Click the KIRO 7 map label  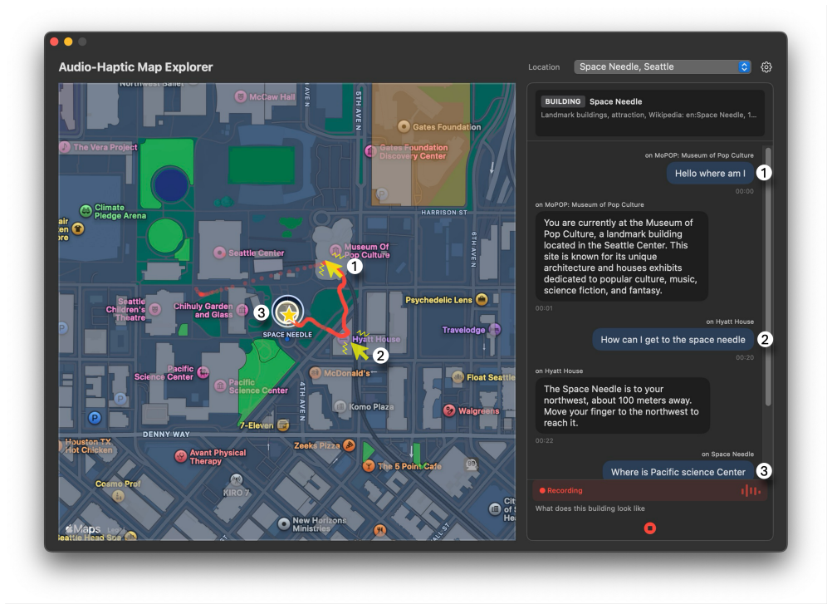coord(236,493)
